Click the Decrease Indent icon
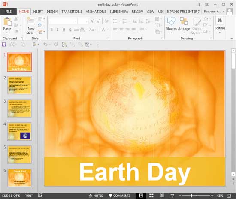The height and width of the screenshot is (199, 236). 135,21
